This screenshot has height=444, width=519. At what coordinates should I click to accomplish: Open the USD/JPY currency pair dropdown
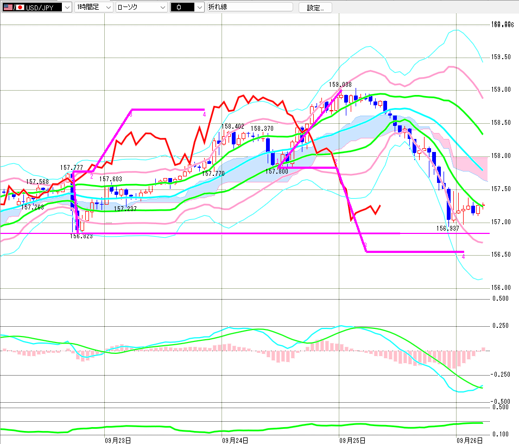[x=36, y=7]
